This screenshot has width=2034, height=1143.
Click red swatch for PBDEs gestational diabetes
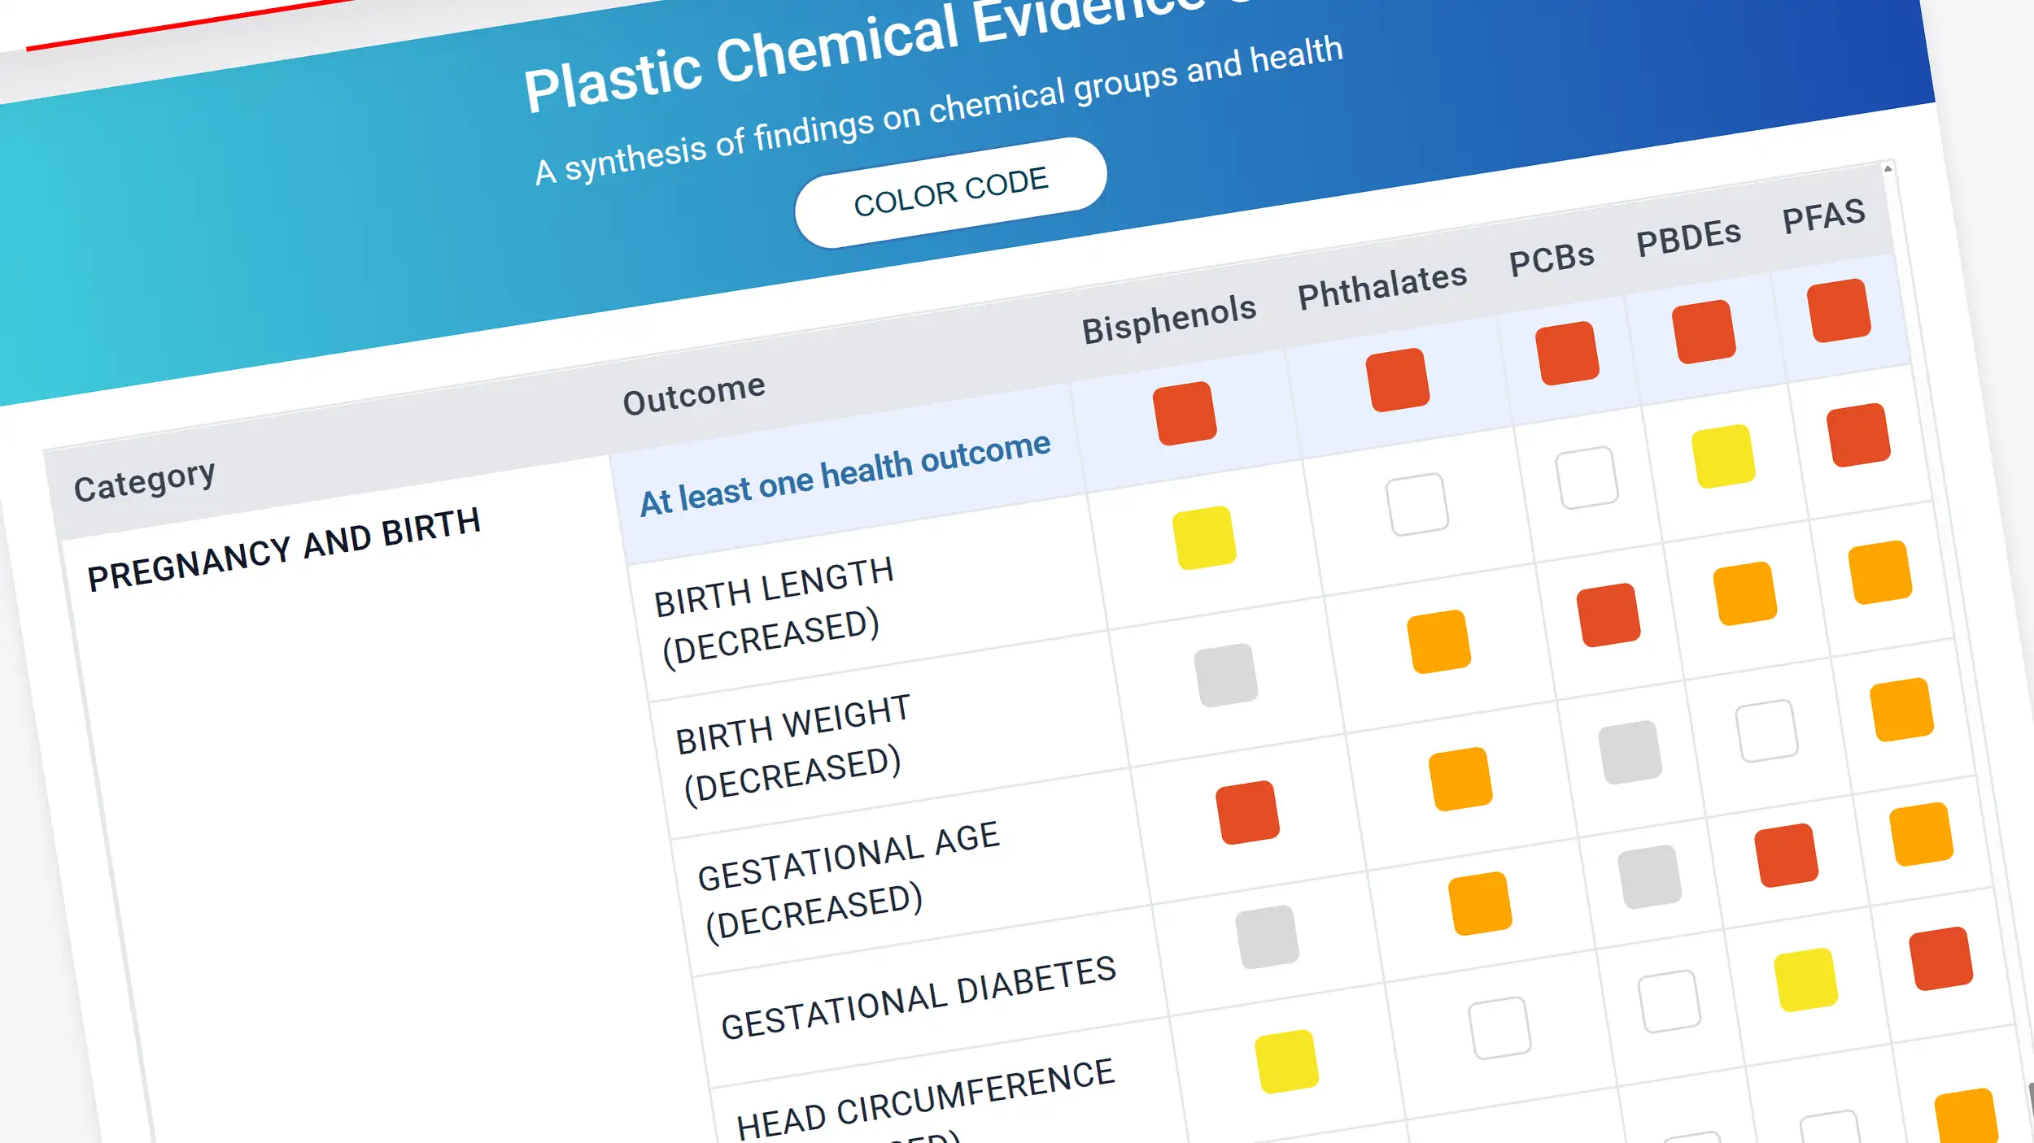tap(1786, 855)
